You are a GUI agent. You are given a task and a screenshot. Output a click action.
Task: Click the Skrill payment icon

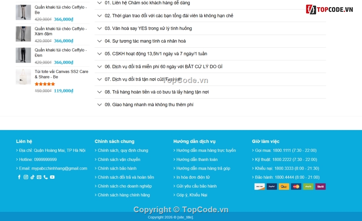(320, 186)
